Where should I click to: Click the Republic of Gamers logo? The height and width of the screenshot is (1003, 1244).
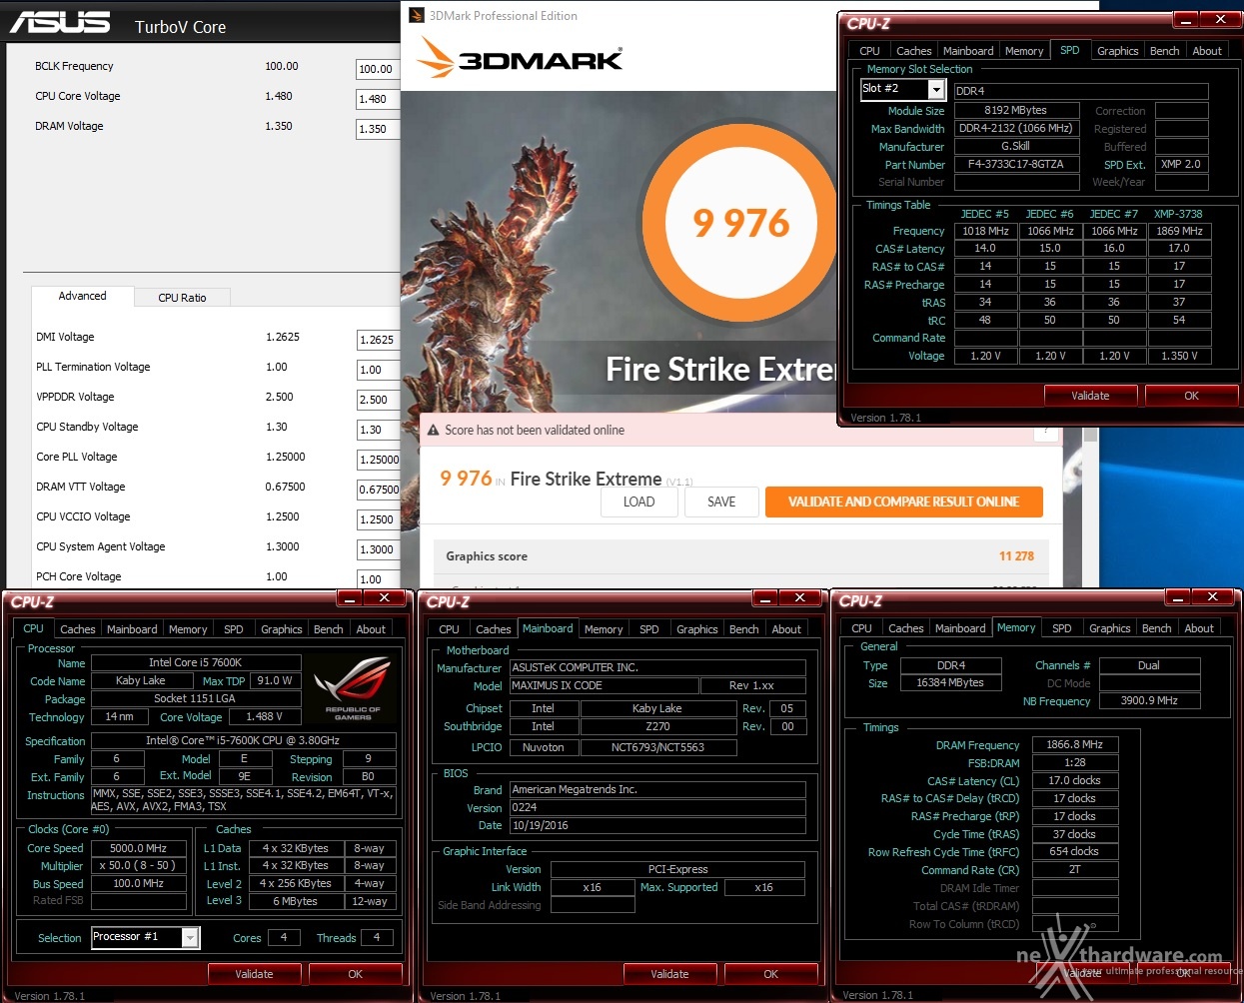pos(352,687)
